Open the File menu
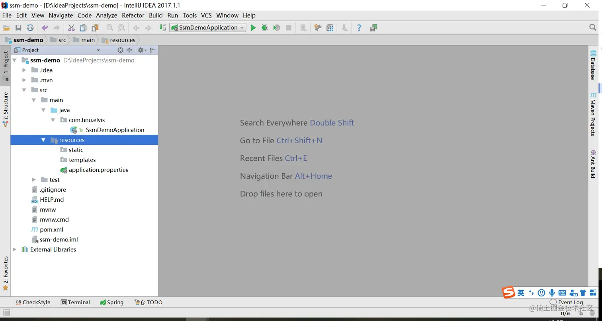This screenshot has width=602, height=321. [7, 16]
